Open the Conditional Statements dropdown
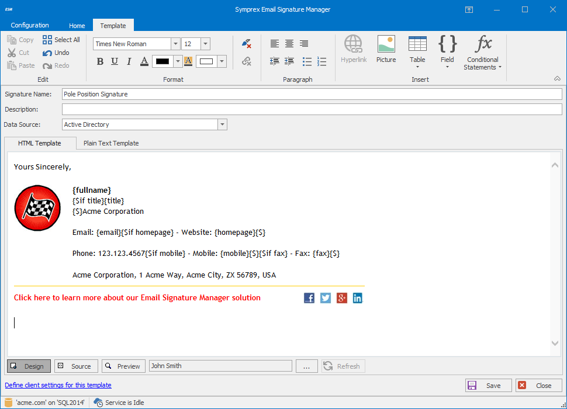Viewport: 567px width, 409px height. [x=483, y=53]
